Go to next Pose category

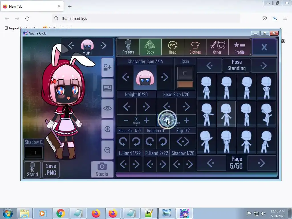point(264,65)
